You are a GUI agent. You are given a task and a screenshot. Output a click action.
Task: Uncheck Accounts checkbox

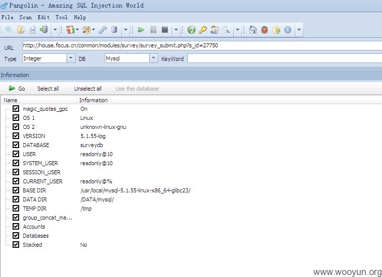coord(16,226)
